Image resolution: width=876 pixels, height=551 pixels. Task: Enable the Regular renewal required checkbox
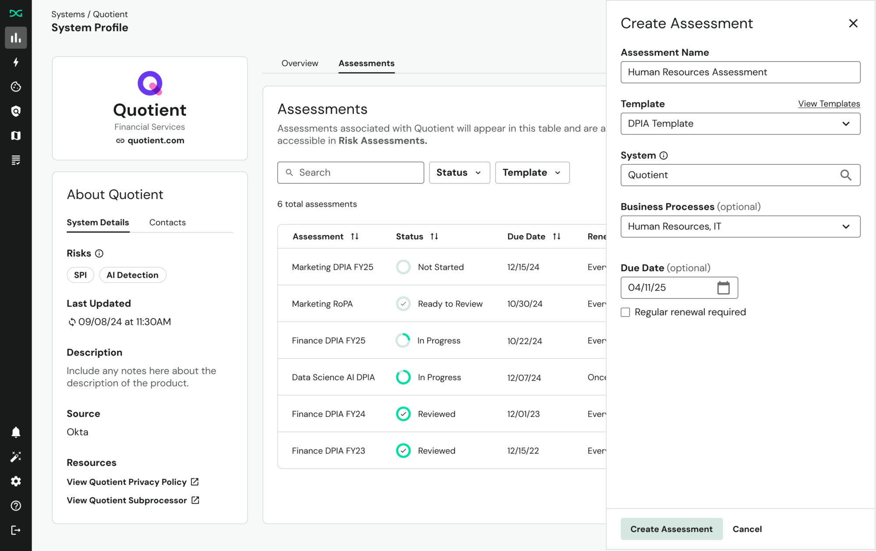[x=625, y=312]
